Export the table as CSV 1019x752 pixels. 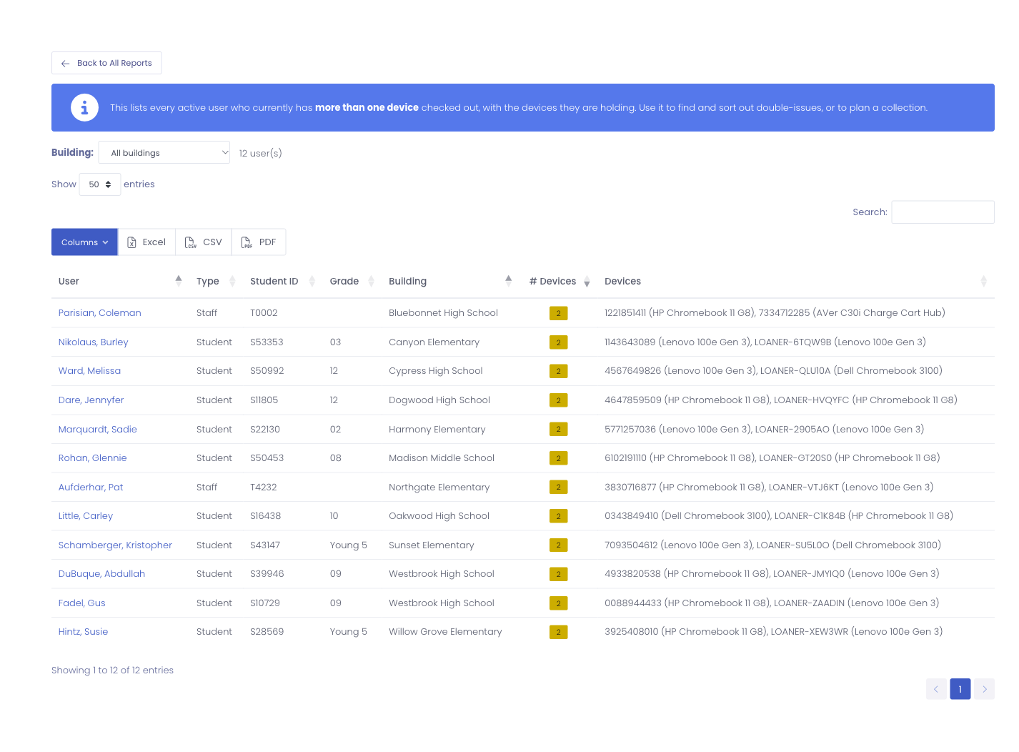(204, 242)
